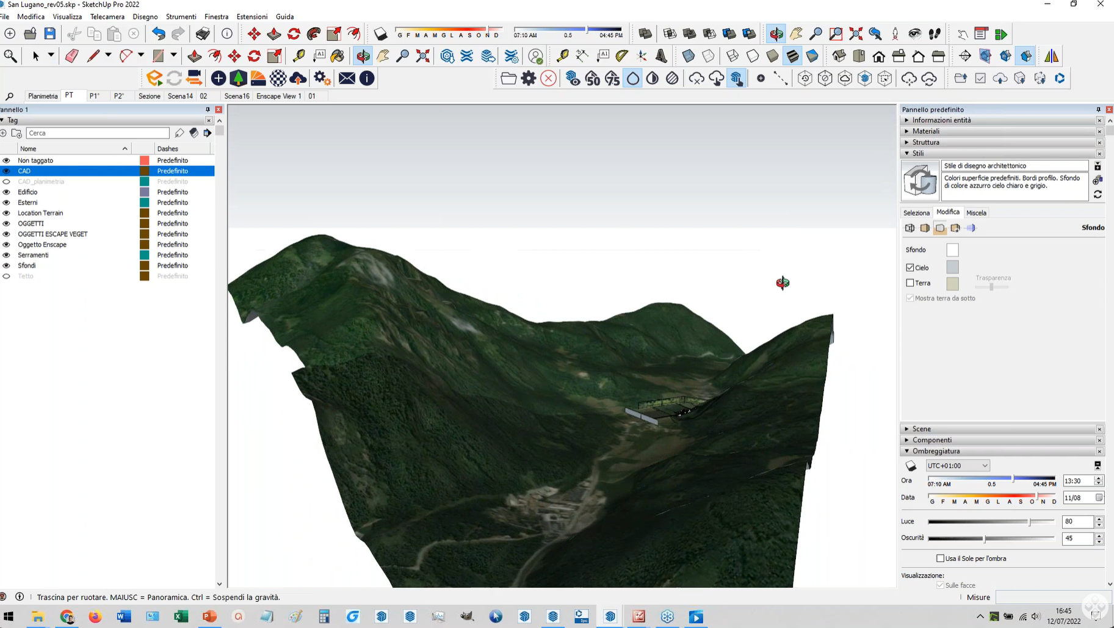The height and width of the screenshot is (628, 1114).
Task: Click the Add Tag plus icon
Action: (x=4, y=133)
